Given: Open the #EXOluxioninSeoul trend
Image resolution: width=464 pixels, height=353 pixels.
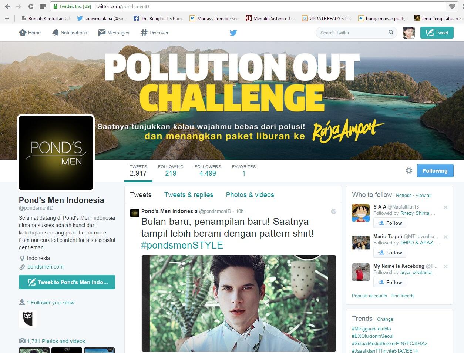Looking at the screenshot, I should pyautogui.click(x=372, y=336).
